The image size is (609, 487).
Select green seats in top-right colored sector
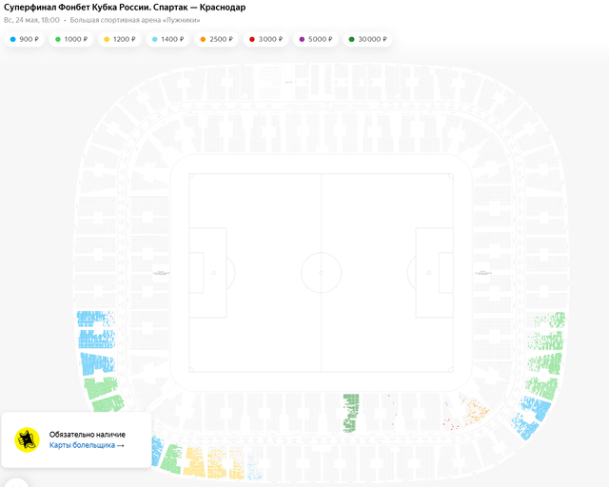click(549, 321)
